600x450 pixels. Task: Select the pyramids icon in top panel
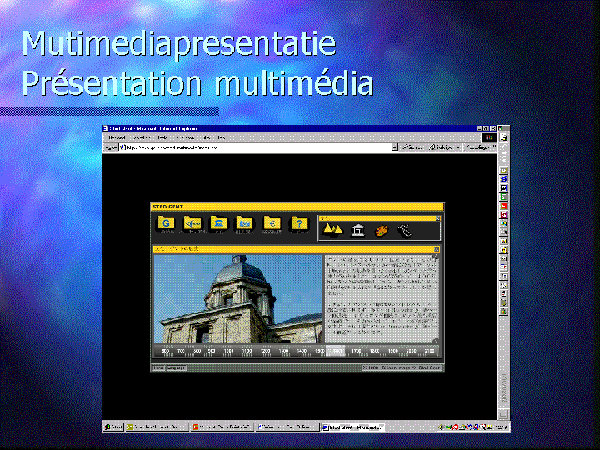[x=332, y=230]
